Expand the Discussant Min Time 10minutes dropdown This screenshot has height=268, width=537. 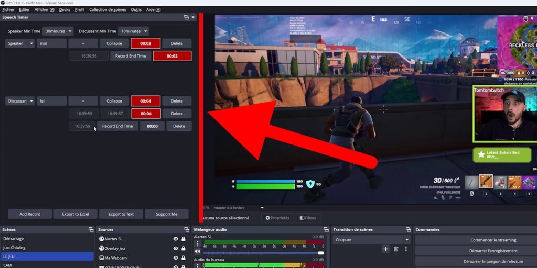(x=133, y=31)
